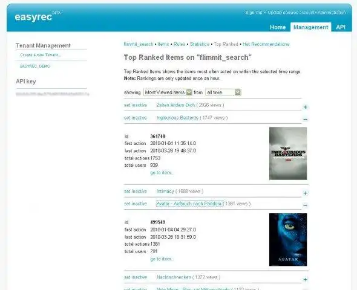The width and height of the screenshot is (357, 290).
Task: Open Create a new Tenant link
Action: tap(41, 55)
